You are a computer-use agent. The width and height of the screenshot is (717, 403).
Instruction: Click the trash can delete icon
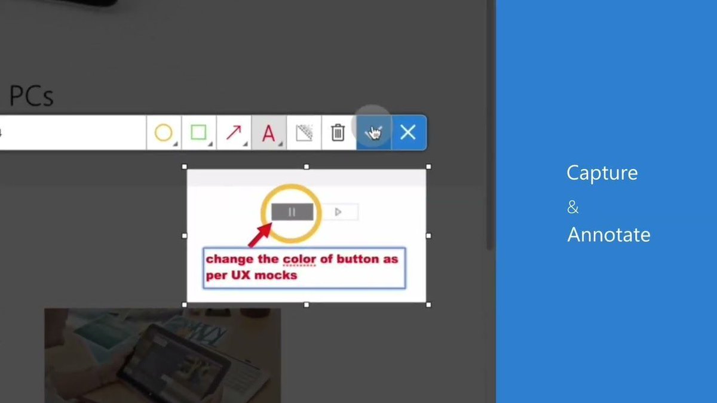coord(338,133)
